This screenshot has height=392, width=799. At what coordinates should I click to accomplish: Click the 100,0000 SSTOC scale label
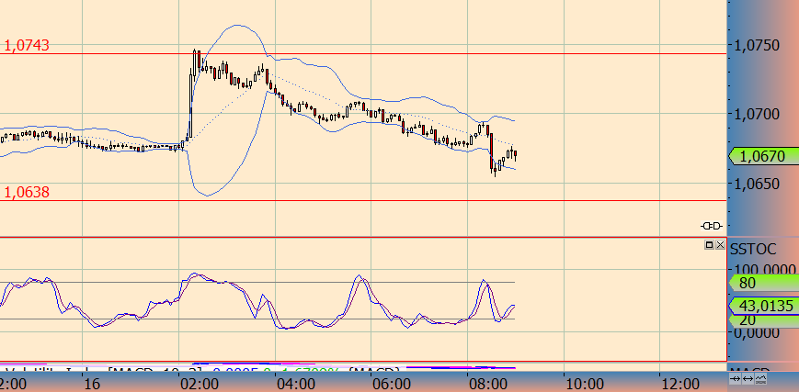coord(763,269)
